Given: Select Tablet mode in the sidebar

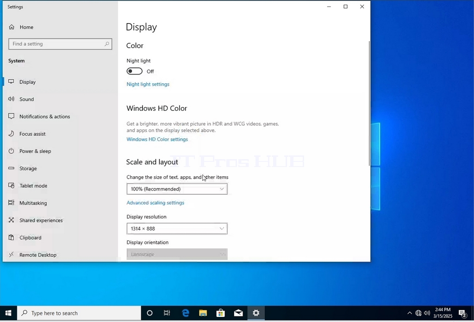Looking at the screenshot, I should (x=33, y=186).
